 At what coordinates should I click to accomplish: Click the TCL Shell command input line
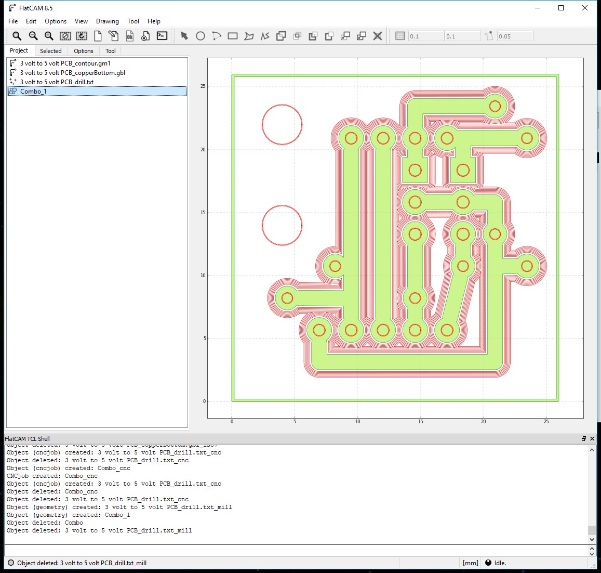tap(296, 550)
